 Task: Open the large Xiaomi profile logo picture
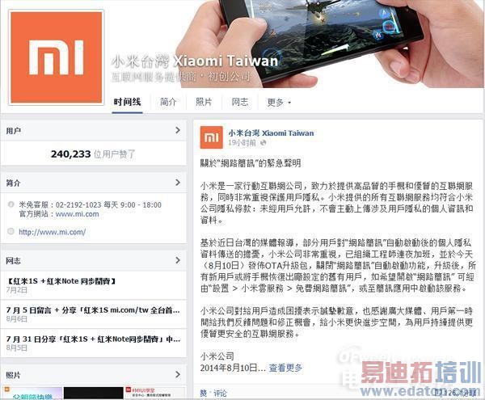pos(56,57)
